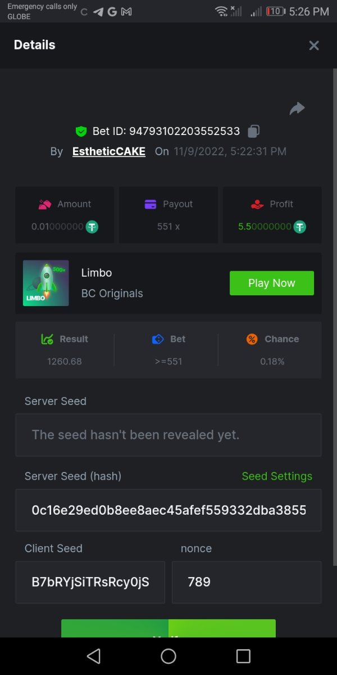Tap the Android home circle button
The height and width of the screenshot is (675, 337).
point(168,656)
